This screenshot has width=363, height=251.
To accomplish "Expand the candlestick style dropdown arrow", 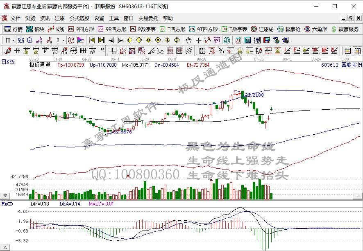I will [x=64, y=41].
